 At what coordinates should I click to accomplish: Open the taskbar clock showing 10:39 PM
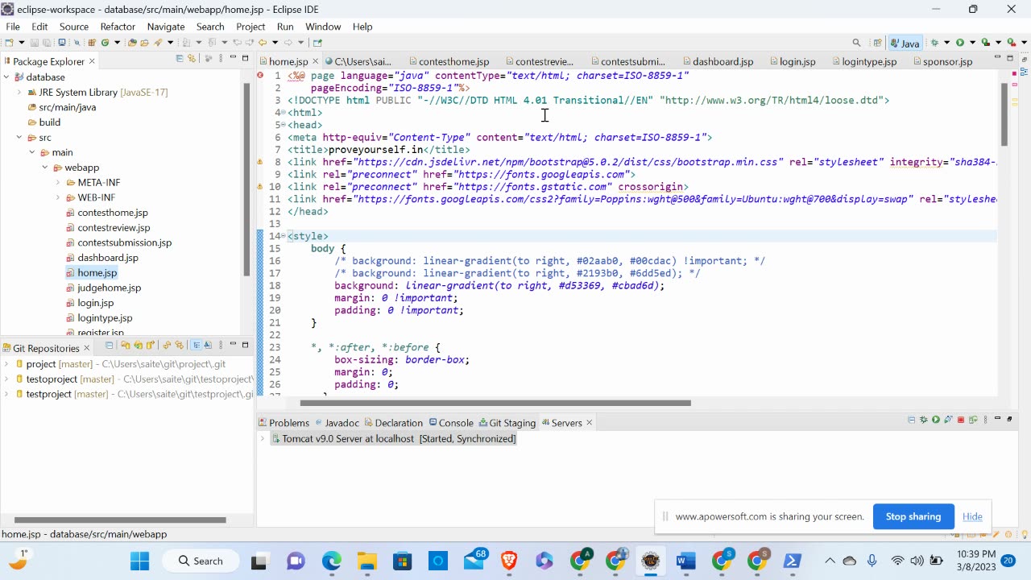977,561
